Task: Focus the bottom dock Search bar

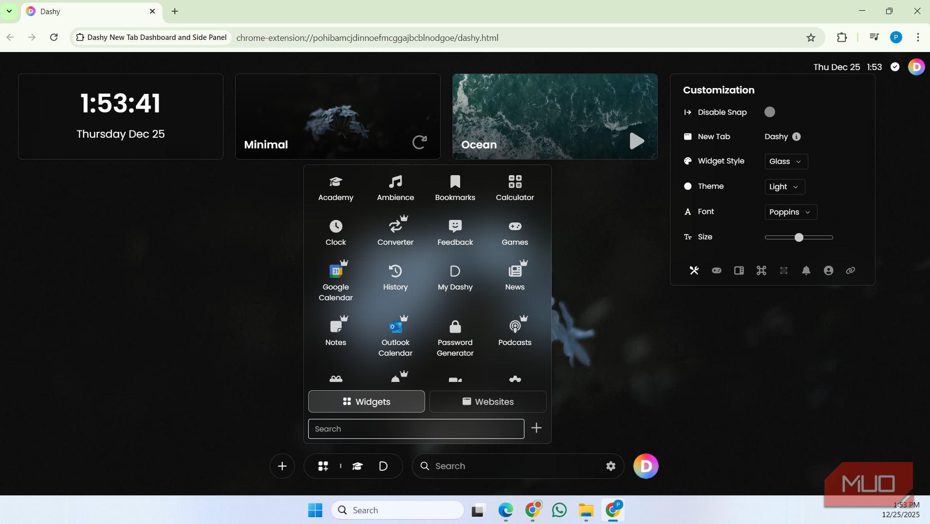Action: point(517,466)
